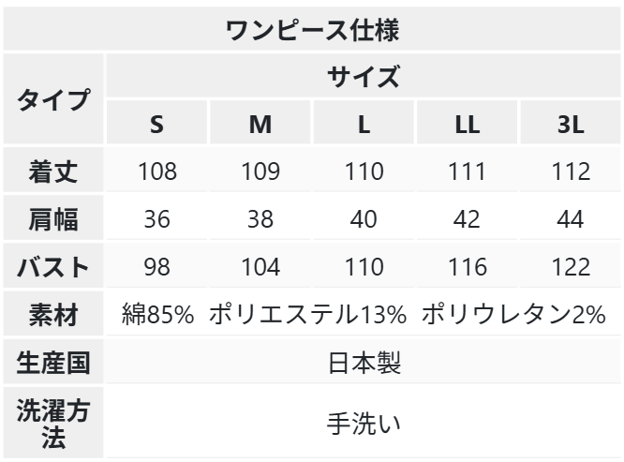Select the 生産国 row label
Screen dimensions: 624x462
(53, 362)
